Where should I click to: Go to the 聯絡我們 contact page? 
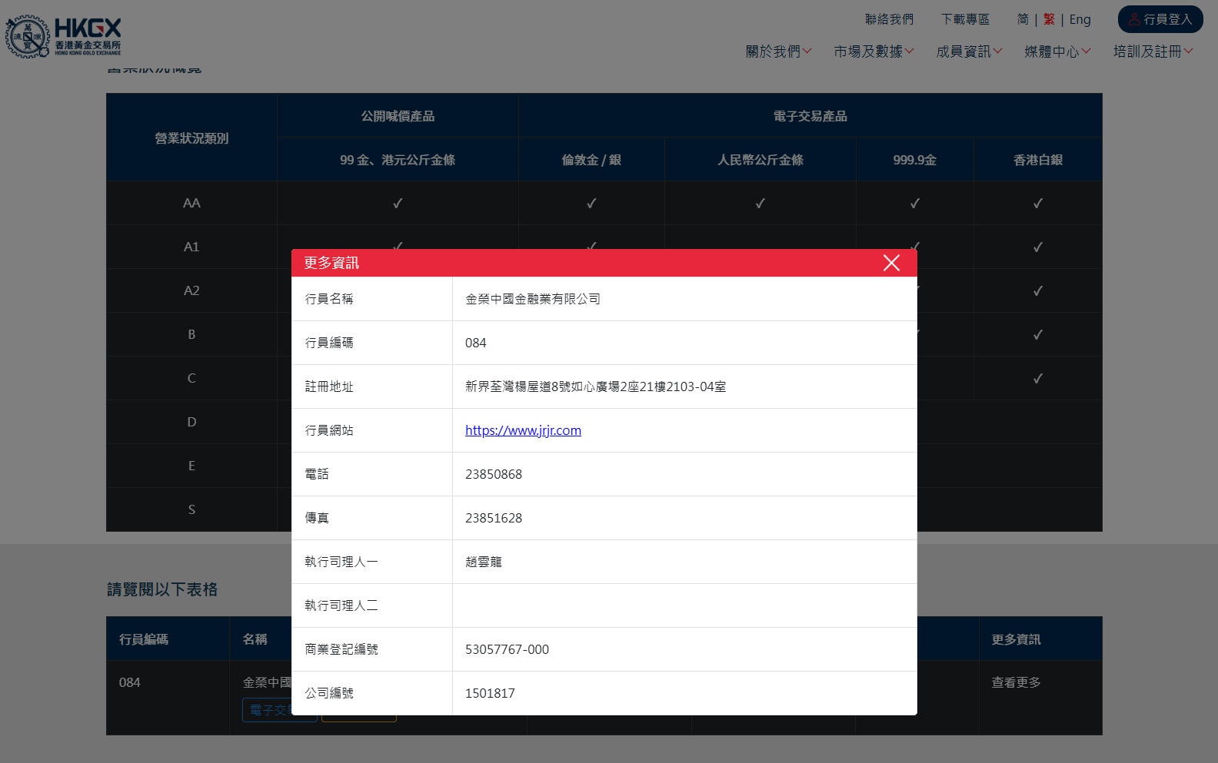tap(889, 19)
